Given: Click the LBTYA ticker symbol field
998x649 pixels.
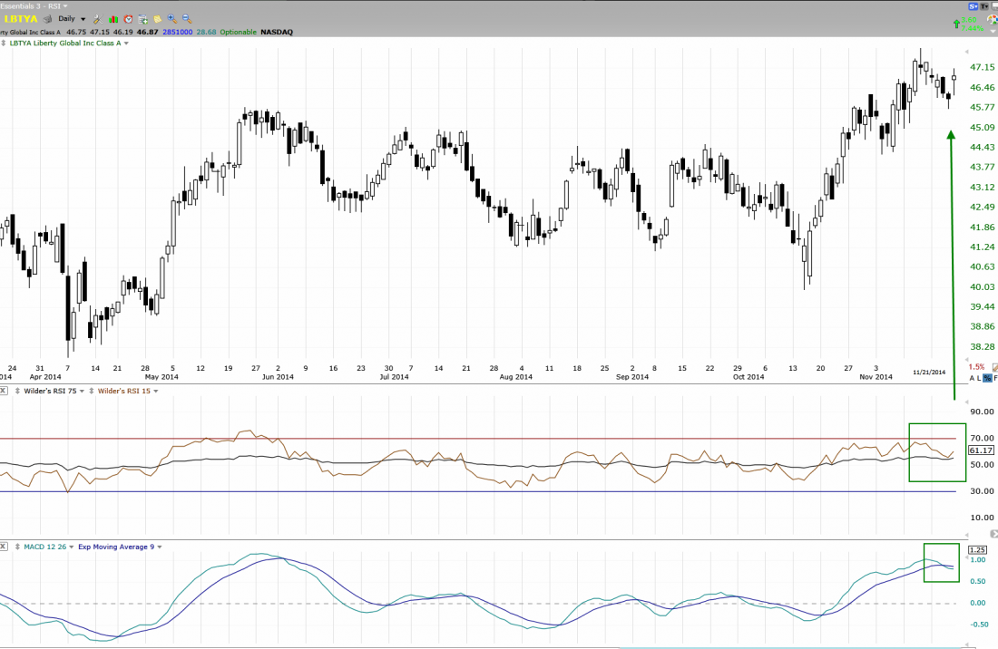Looking at the screenshot, I should (x=20, y=18).
